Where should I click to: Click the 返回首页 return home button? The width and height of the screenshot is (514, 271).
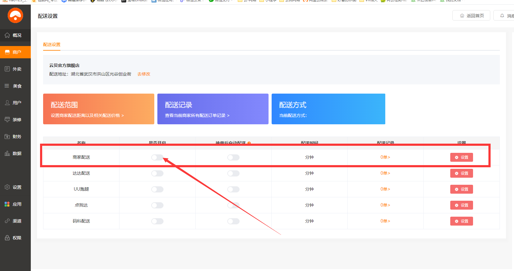tap(471, 16)
